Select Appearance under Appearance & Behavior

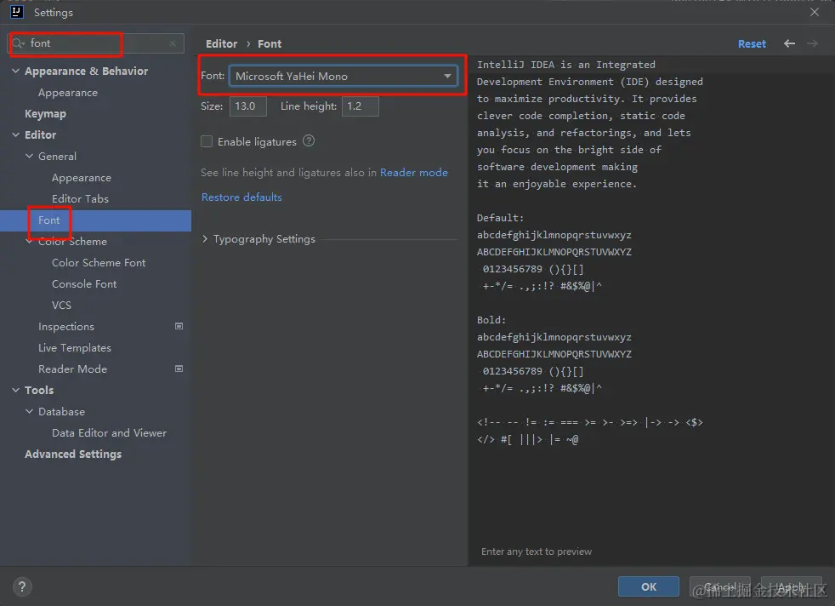click(68, 93)
